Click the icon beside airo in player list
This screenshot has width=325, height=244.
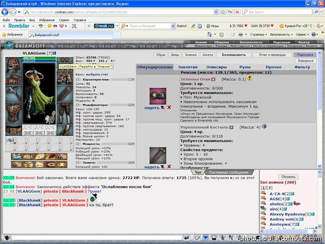click(263, 208)
